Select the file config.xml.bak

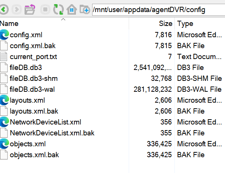(x=32, y=46)
